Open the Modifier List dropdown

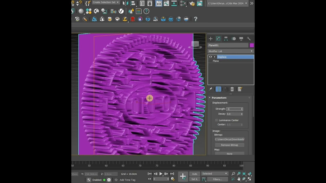(231, 51)
